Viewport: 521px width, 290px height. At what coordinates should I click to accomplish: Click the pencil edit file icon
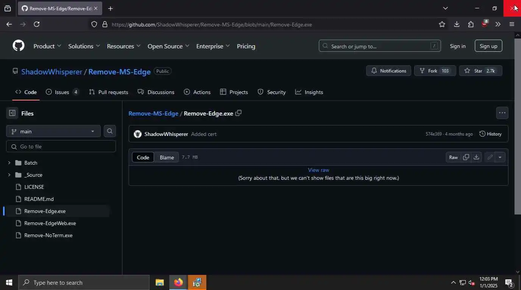click(490, 157)
